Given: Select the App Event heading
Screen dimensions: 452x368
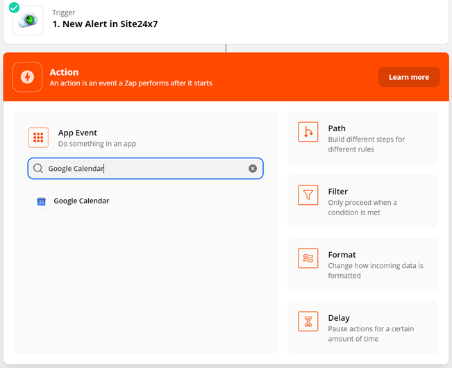Looking at the screenshot, I should (78, 133).
